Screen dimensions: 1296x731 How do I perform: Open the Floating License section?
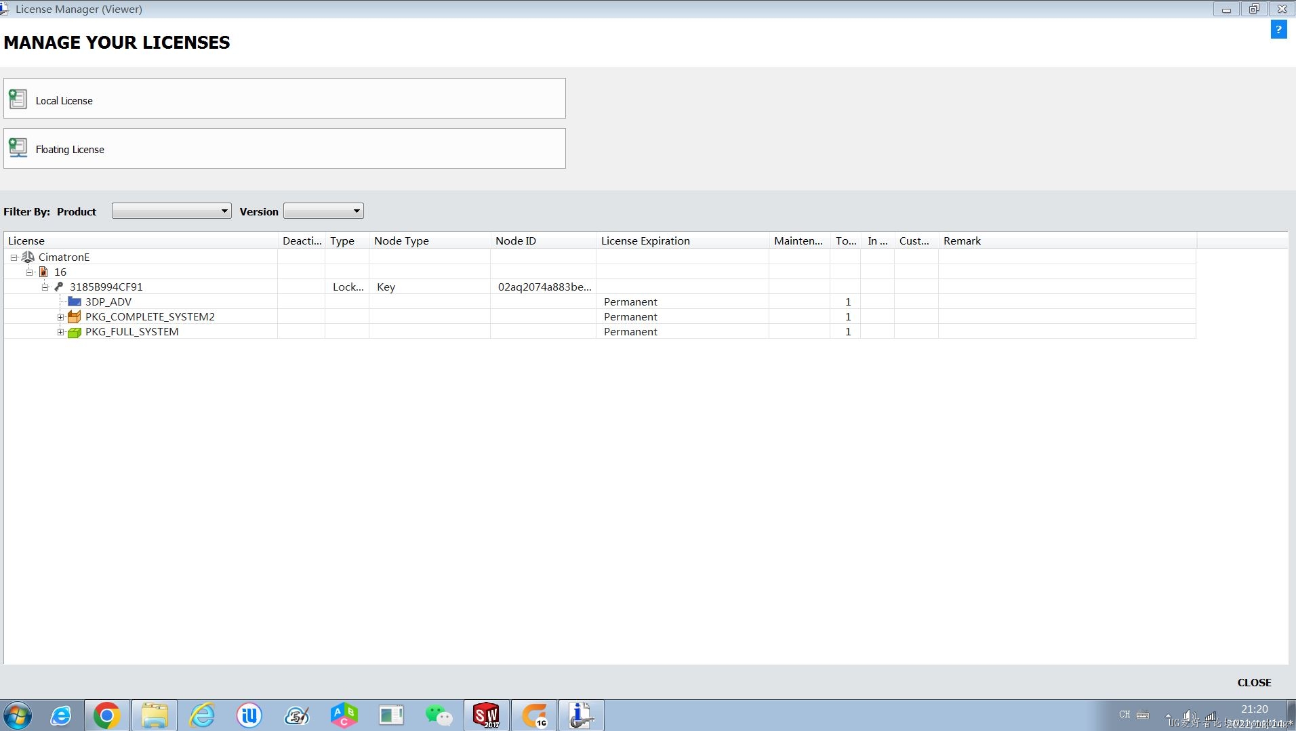pos(284,148)
